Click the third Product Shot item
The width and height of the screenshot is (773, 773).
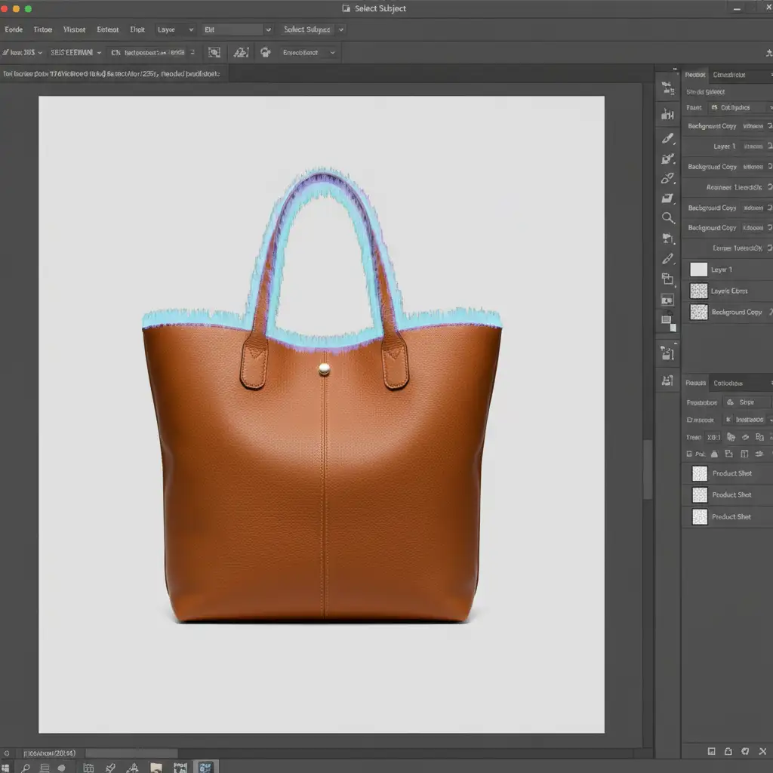click(x=731, y=516)
